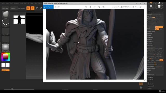Expand the Subtool section
Image resolution: width=166 pixels, height=93 pixels.
[x=149, y=11]
